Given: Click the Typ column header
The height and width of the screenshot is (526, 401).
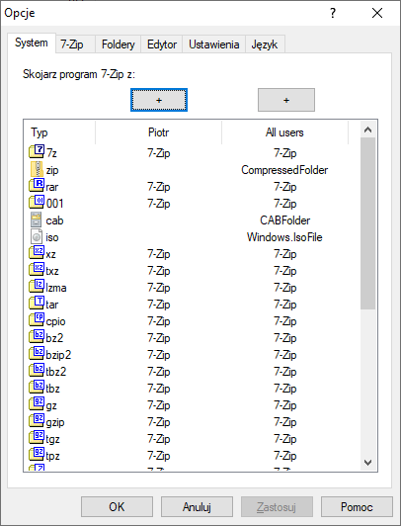Looking at the screenshot, I should (x=59, y=132).
